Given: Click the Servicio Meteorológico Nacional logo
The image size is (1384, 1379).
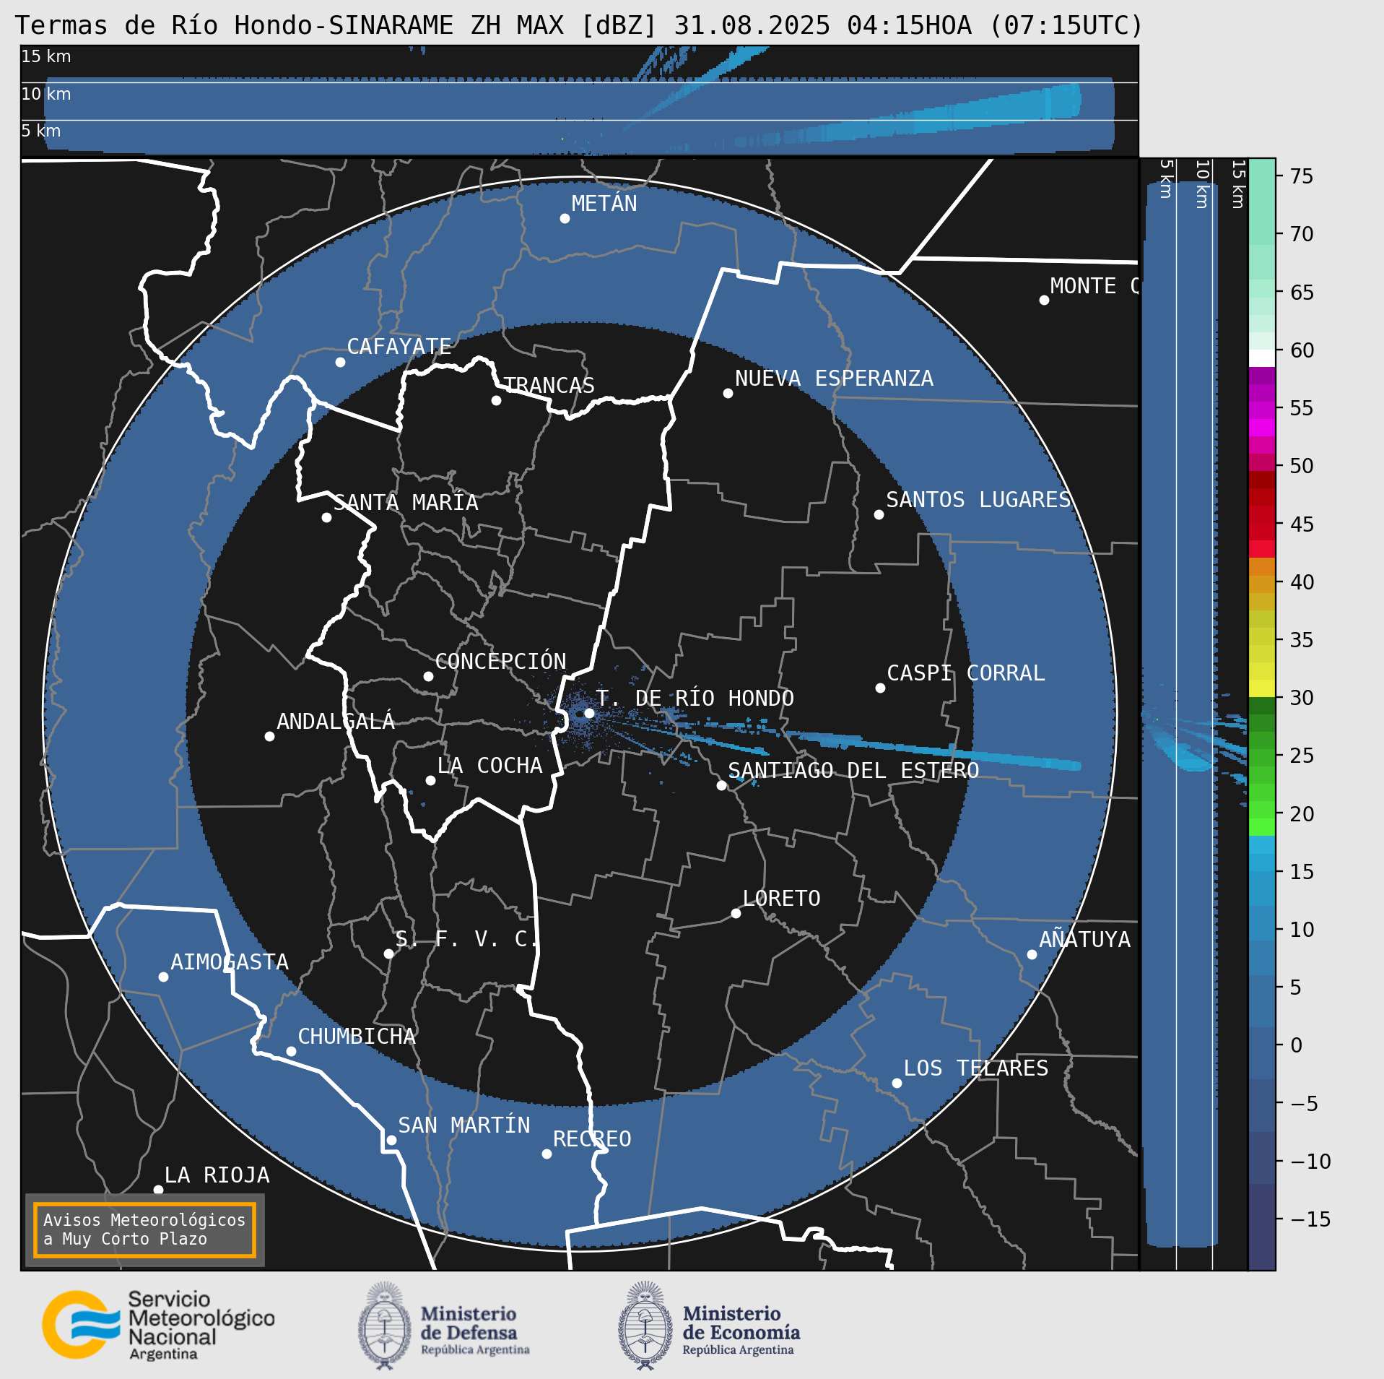Looking at the screenshot, I should (x=81, y=1325).
